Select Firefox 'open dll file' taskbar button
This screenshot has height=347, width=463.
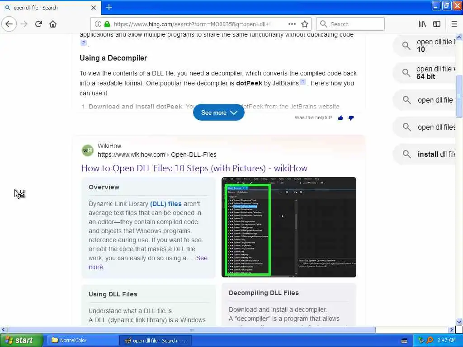156,340
